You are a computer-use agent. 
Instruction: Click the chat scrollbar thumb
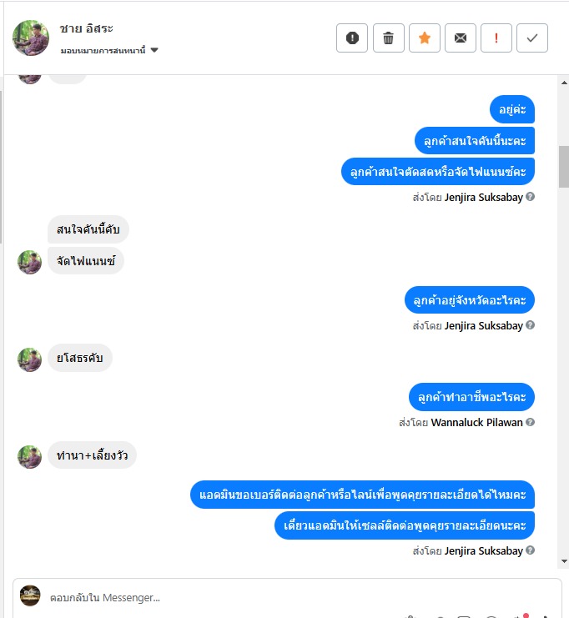[x=564, y=167]
